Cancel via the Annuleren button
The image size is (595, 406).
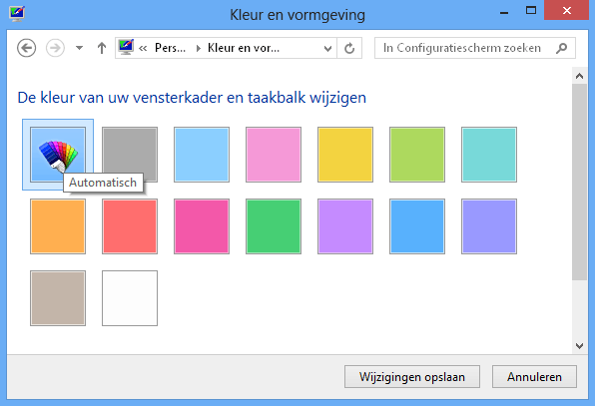[534, 376]
